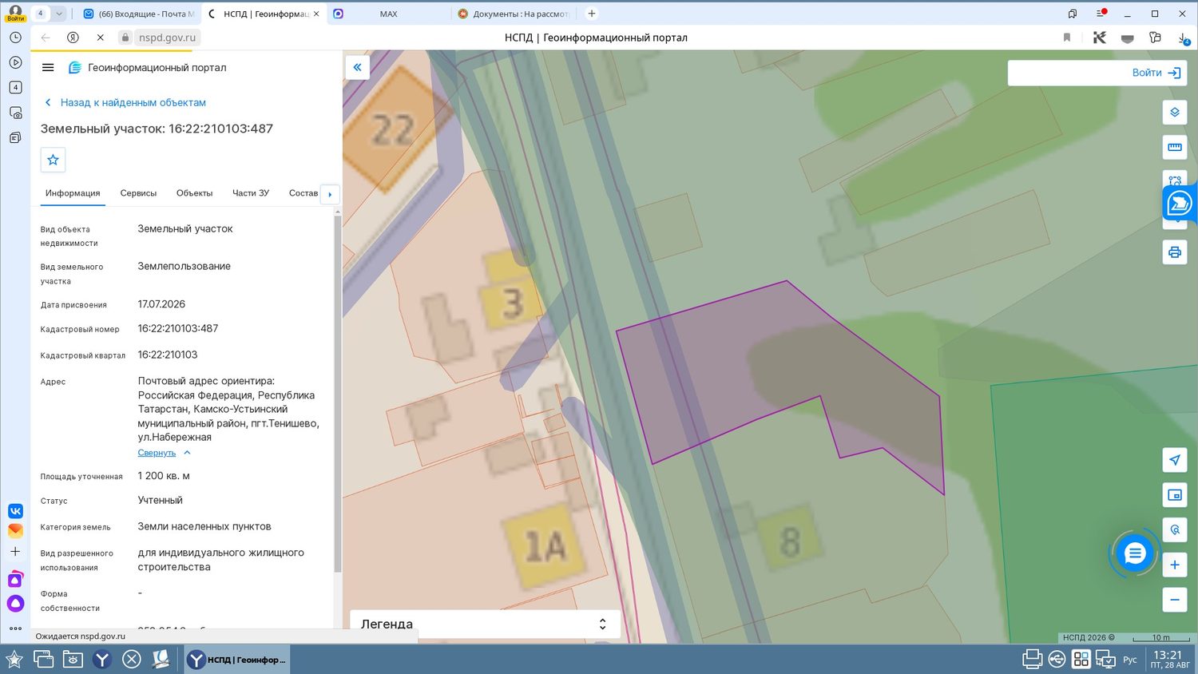Open the Состав tab
This screenshot has width=1198, height=674.
(x=303, y=193)
